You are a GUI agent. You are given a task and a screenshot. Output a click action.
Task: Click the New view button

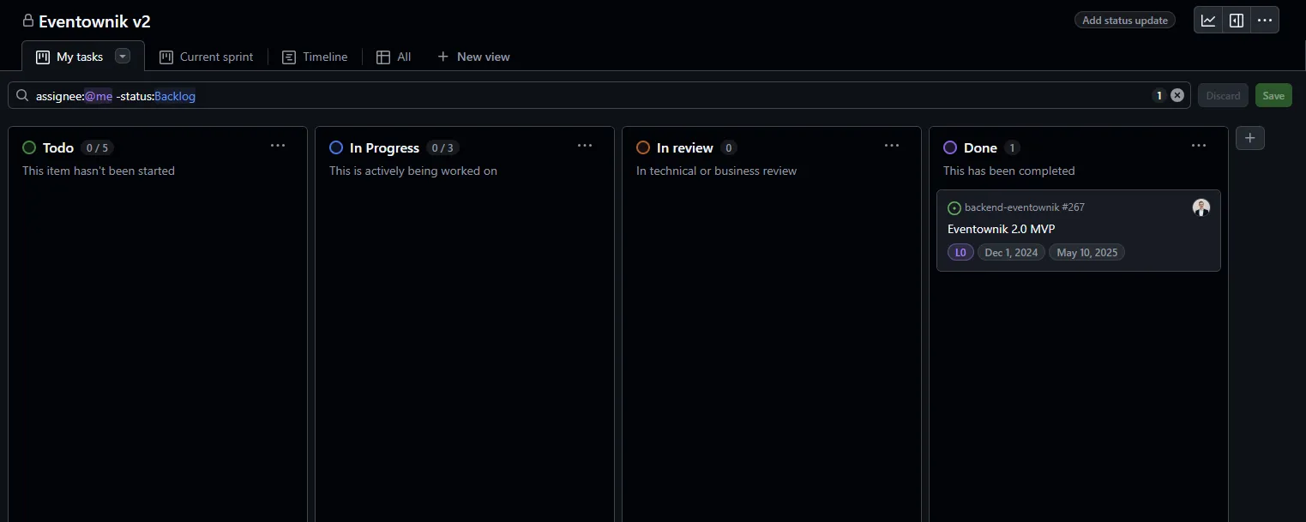473,57
